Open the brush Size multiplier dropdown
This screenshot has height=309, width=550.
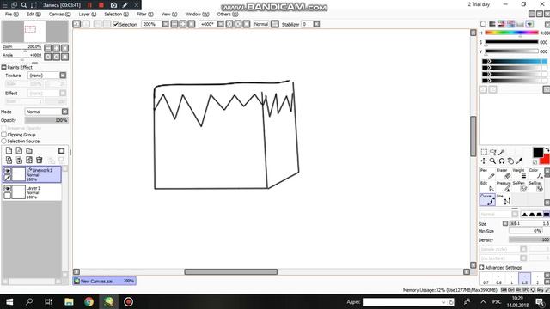(x=505, y=223)
